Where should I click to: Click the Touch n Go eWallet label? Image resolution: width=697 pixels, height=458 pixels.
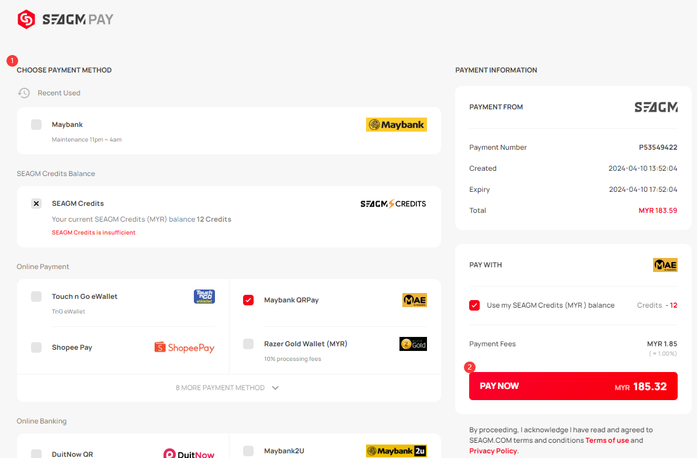click(84, 297)
